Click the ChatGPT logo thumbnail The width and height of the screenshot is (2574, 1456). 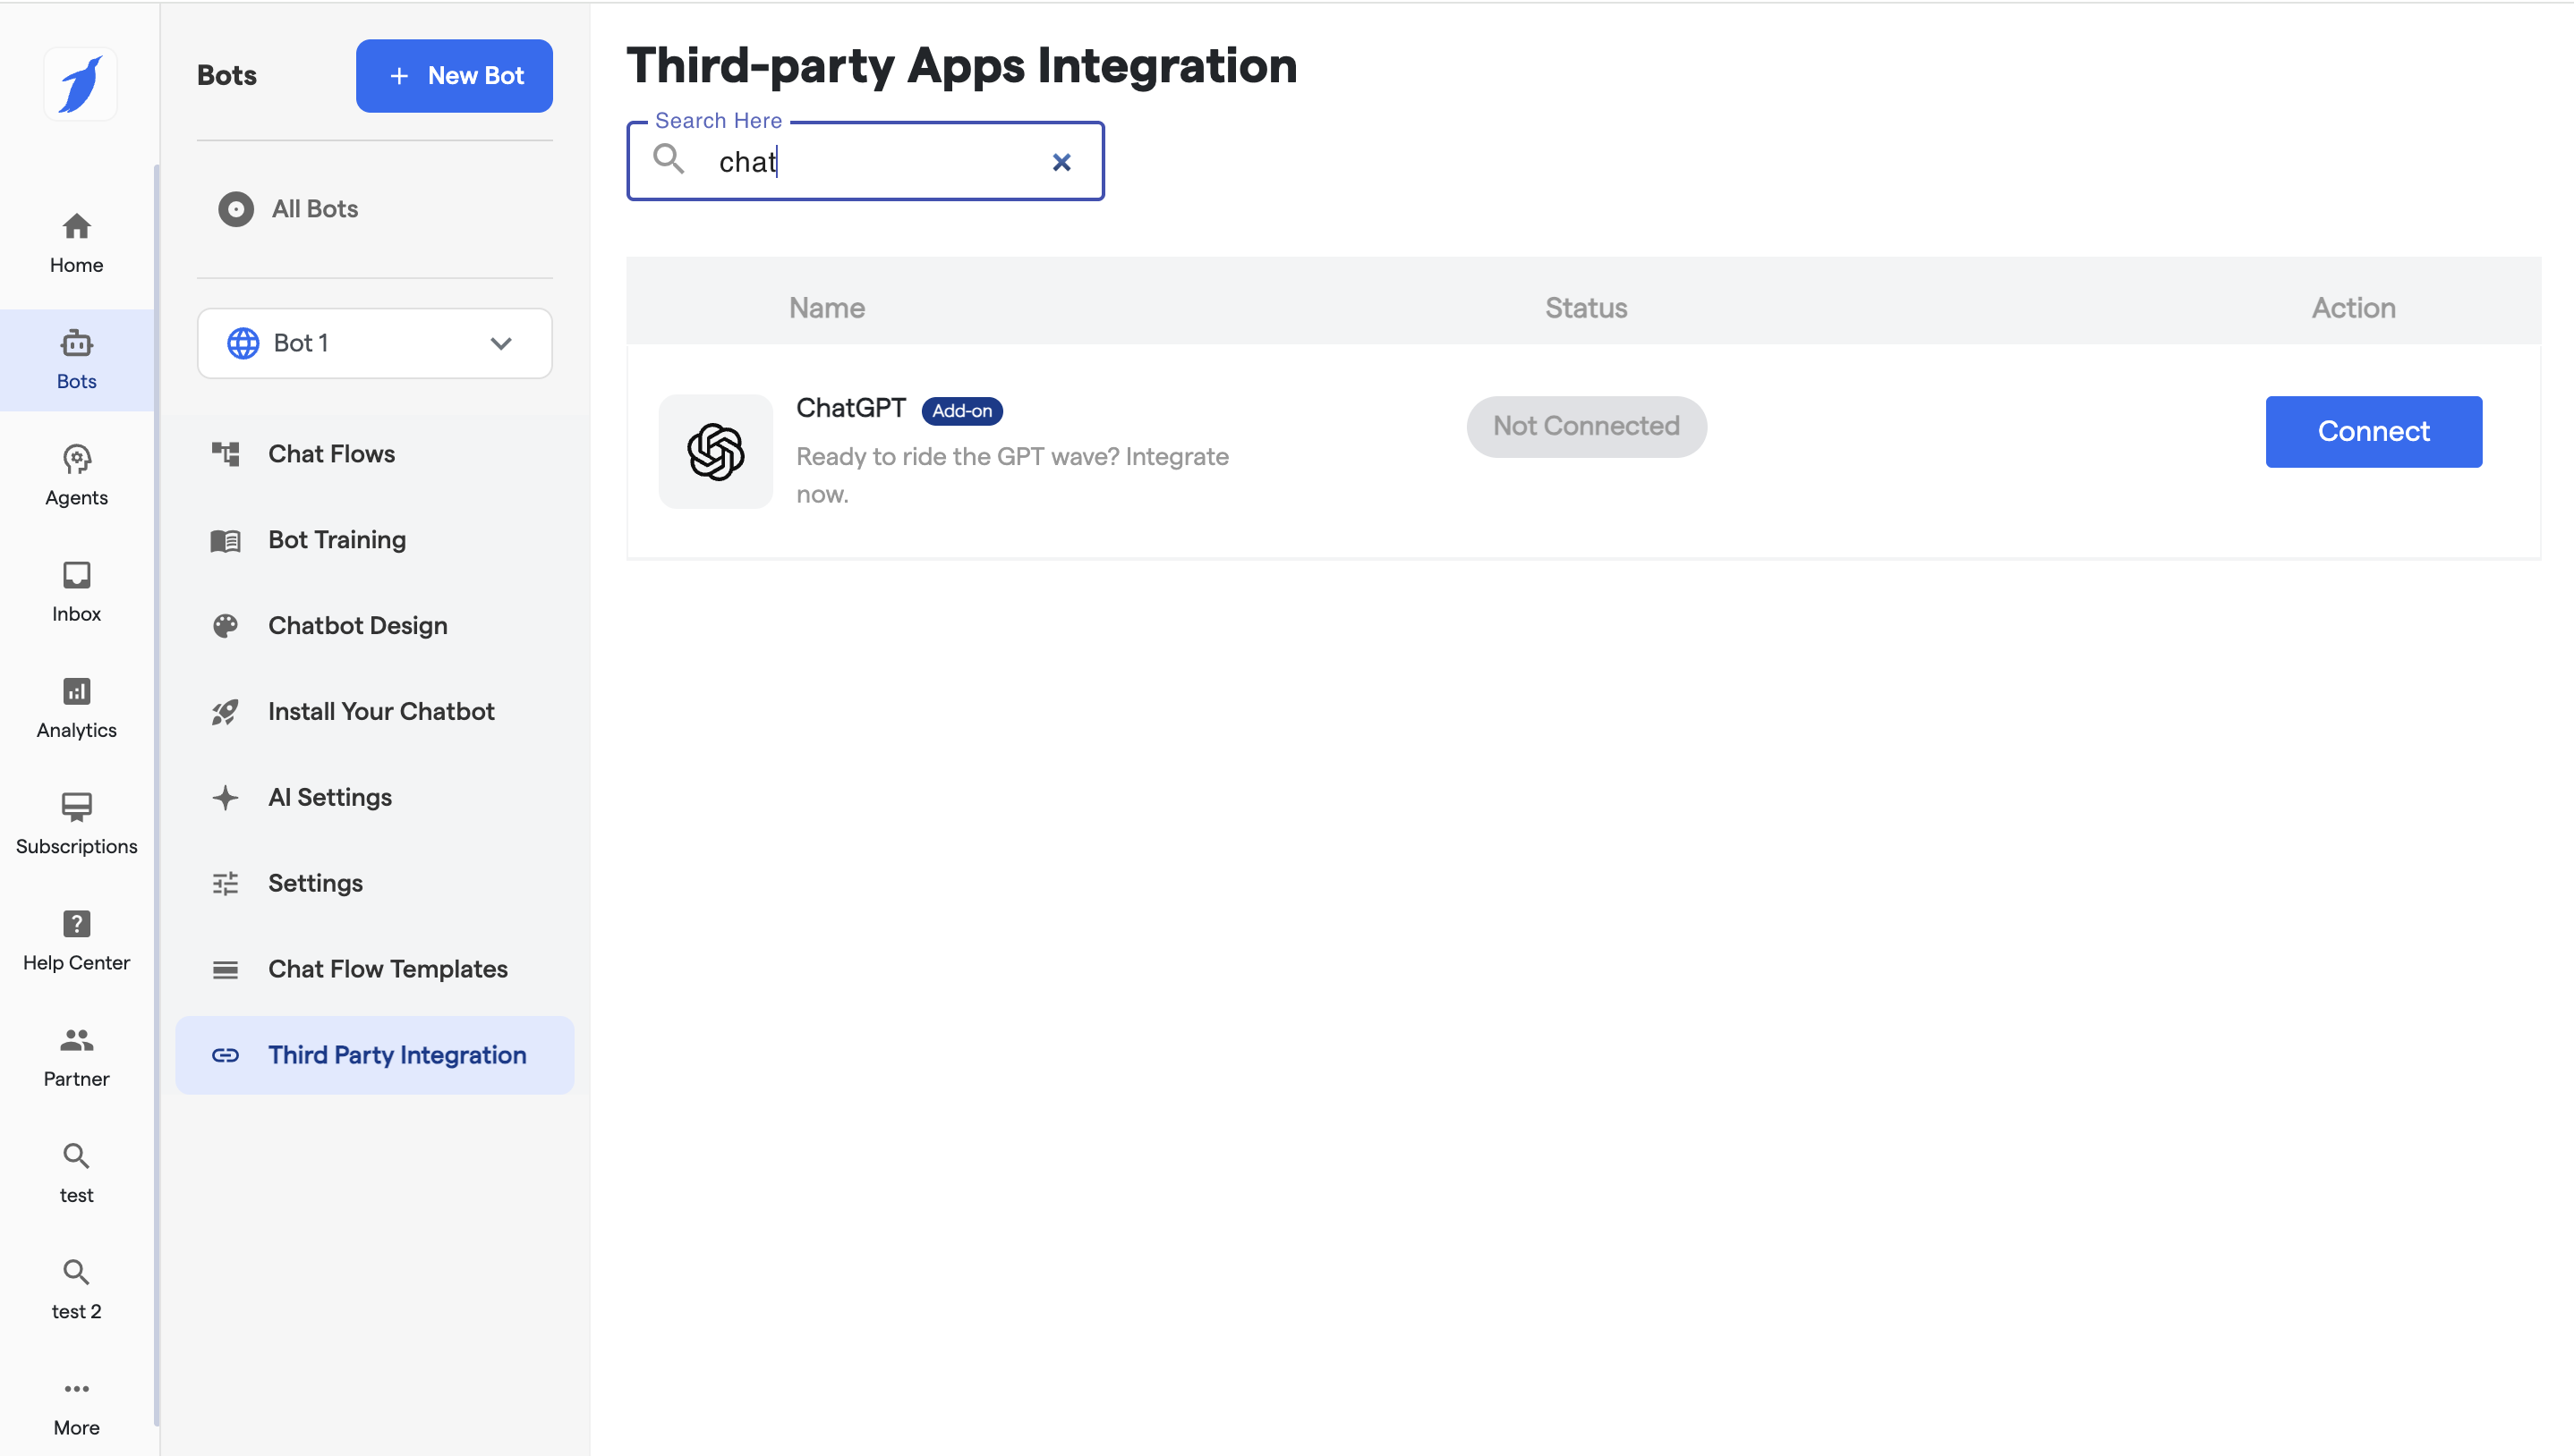(715, 451)
